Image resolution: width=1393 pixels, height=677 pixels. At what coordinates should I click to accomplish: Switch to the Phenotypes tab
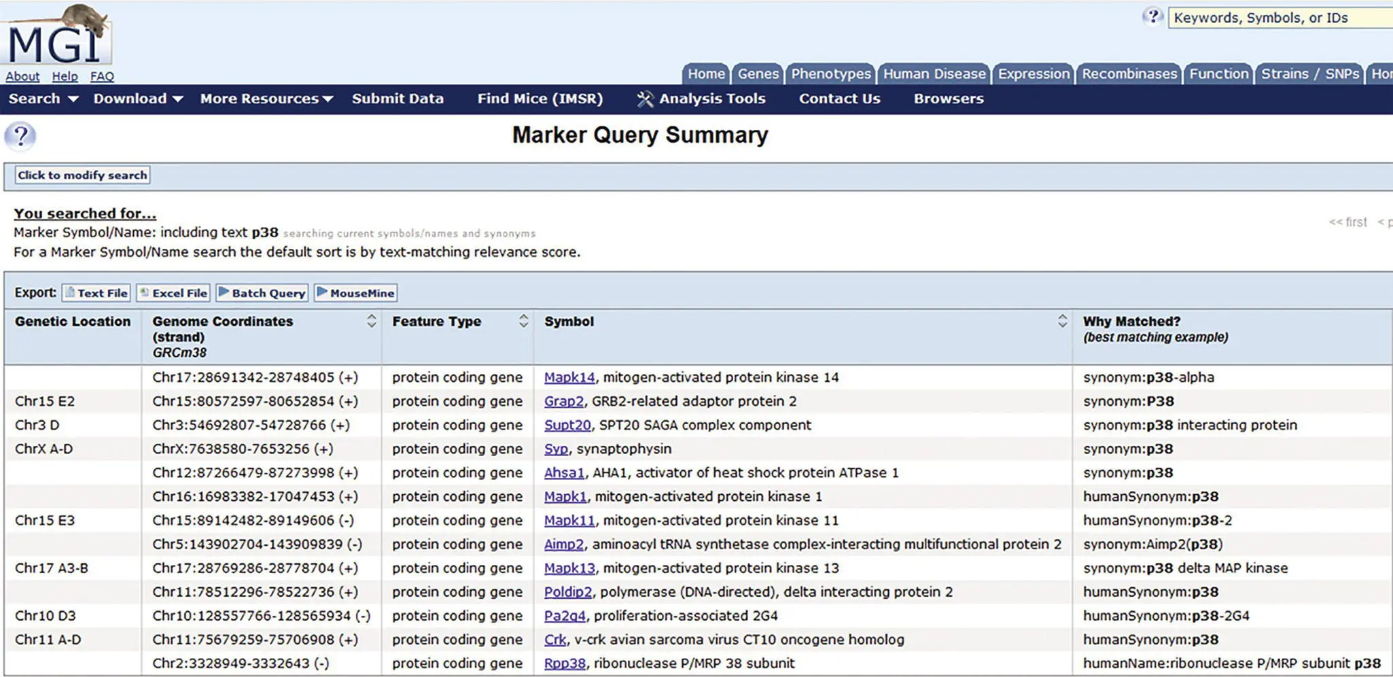(830, 73)
